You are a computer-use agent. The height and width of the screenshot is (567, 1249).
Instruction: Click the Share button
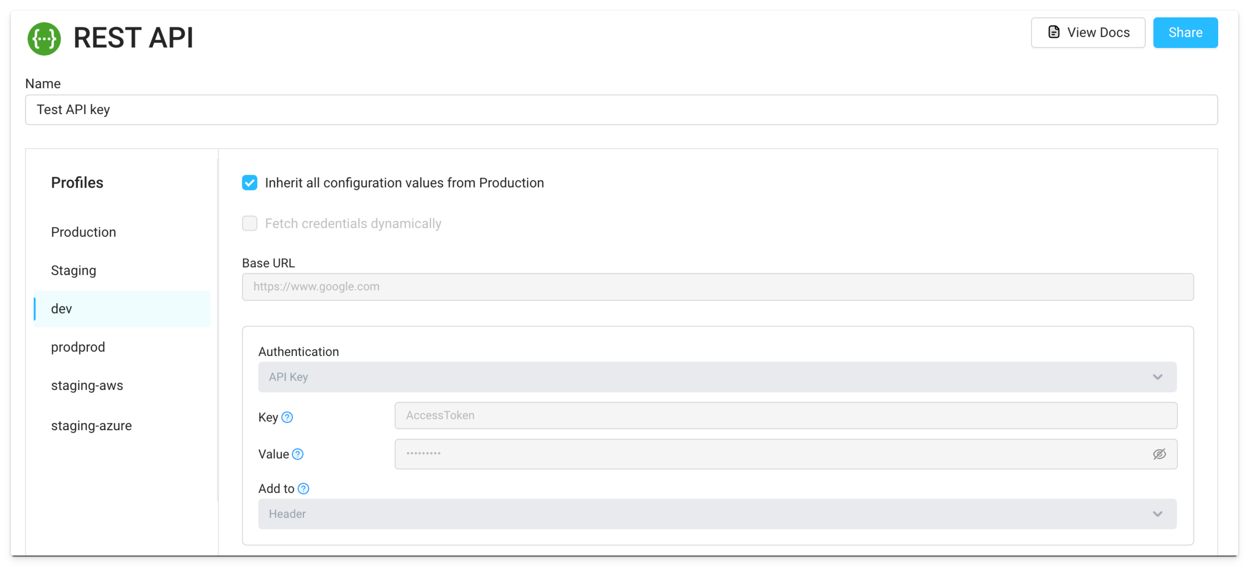tap(1185, 32)
